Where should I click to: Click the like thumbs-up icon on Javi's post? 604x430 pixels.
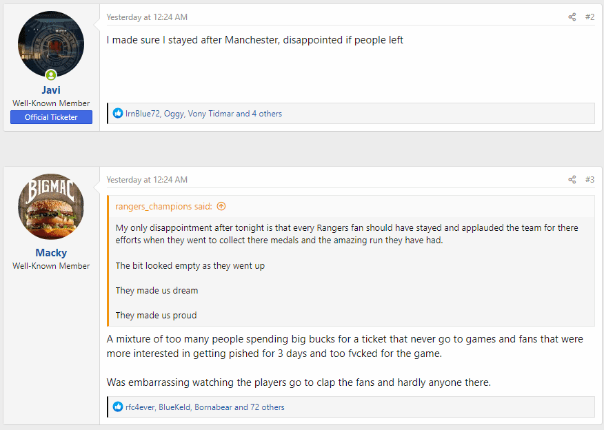tap(118, 114)
